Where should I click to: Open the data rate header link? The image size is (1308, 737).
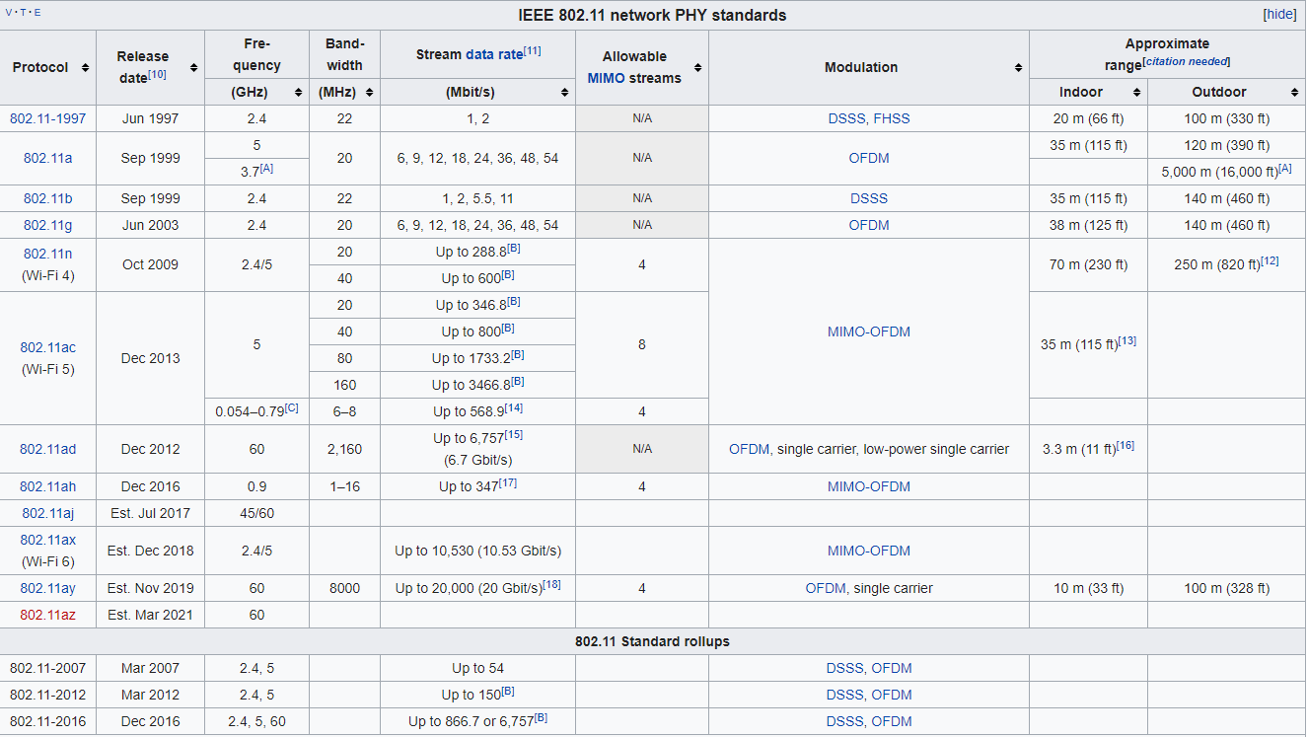(x=494, y=54)
